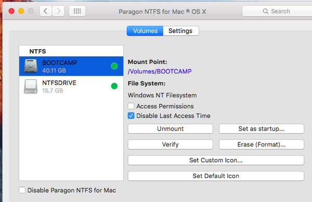Viewport: 312px width, 202px height.
Task: Click green status dot next to NTFSDRIVE
Action: [x=114, y=86]
